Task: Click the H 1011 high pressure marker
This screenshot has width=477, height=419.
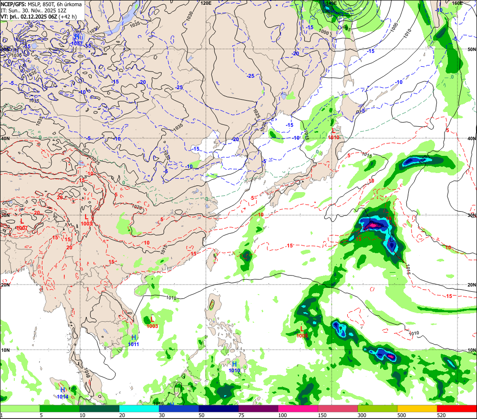Action: tap(134, 340)
